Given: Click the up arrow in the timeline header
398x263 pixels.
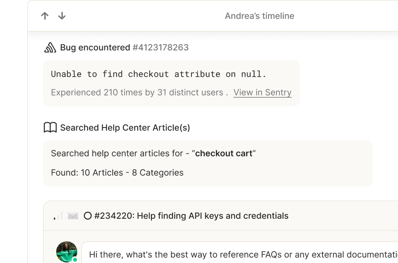Looking at the screenshot, I should (45, 16).
